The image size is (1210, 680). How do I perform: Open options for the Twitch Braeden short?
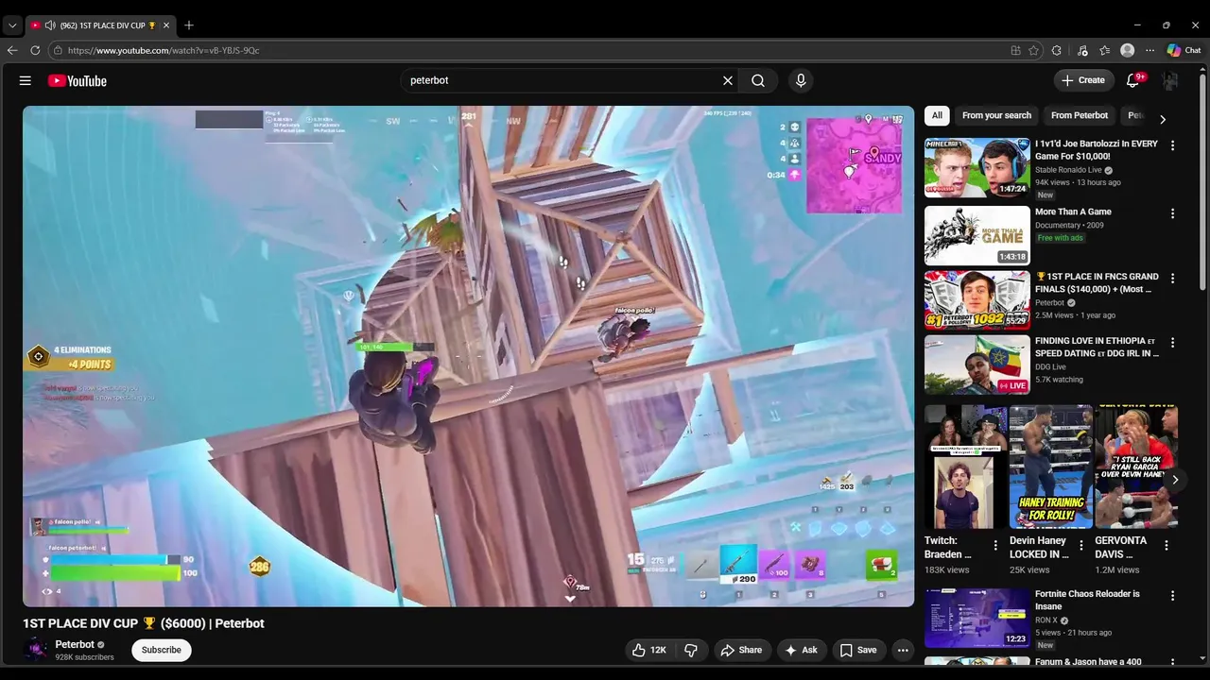pos(995,545)
